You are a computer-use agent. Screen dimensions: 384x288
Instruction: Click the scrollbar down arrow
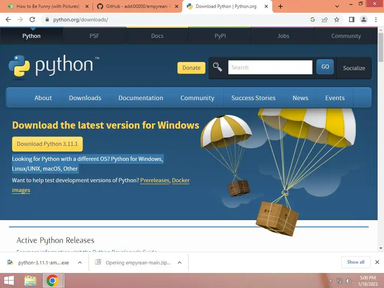point(381,248)
